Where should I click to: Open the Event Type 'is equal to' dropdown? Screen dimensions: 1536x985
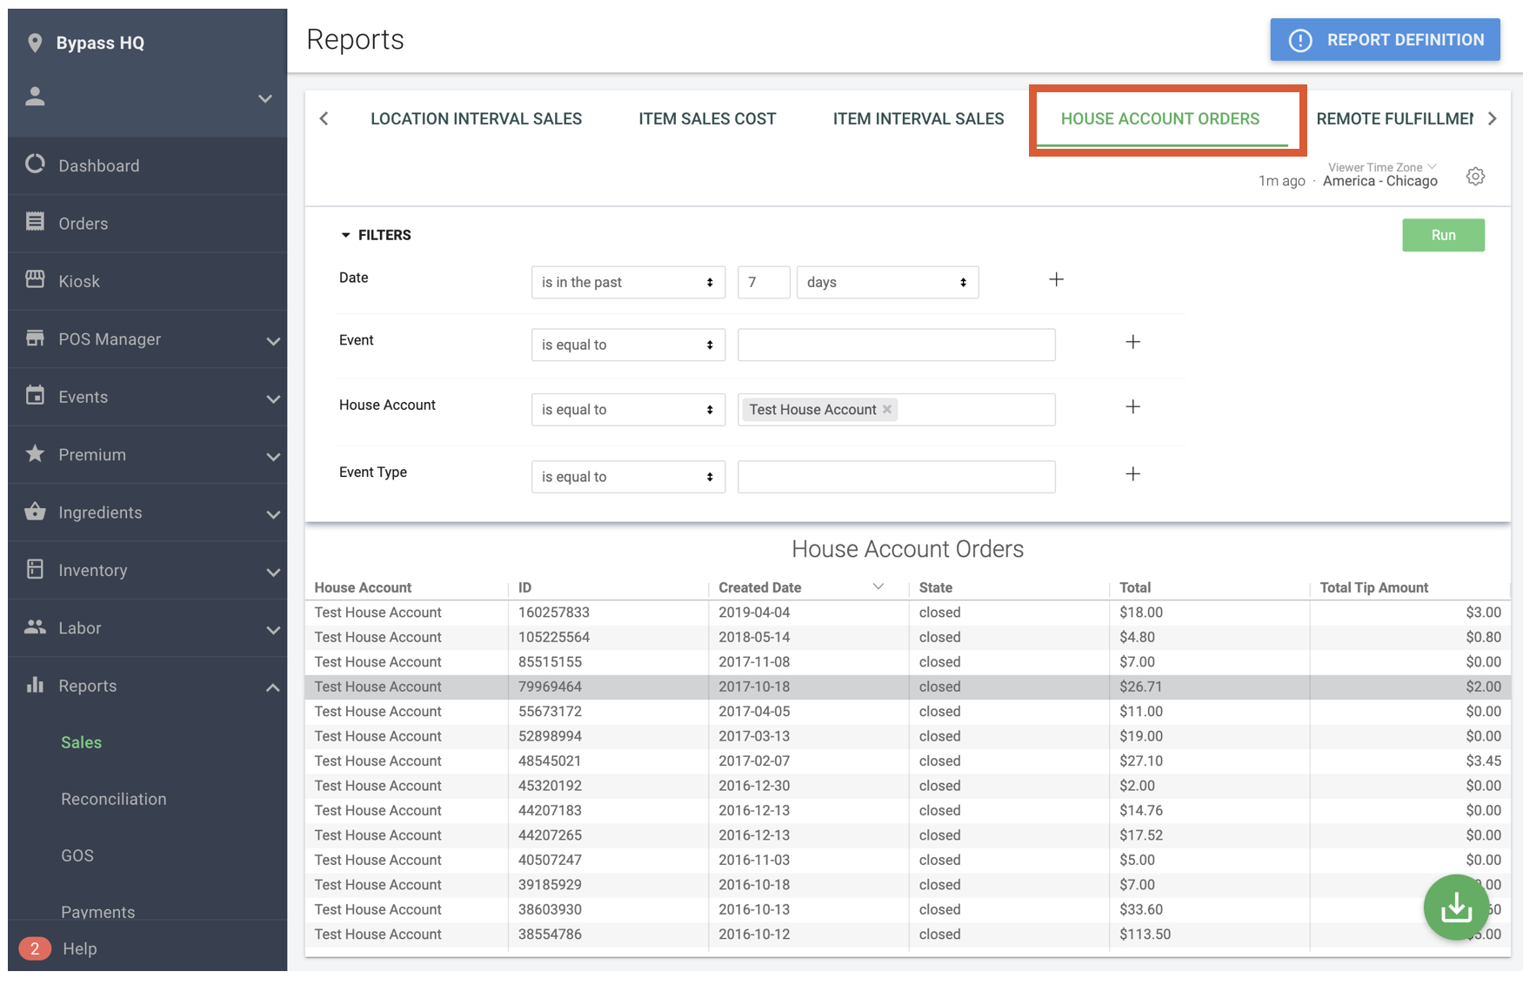[628, 476]
